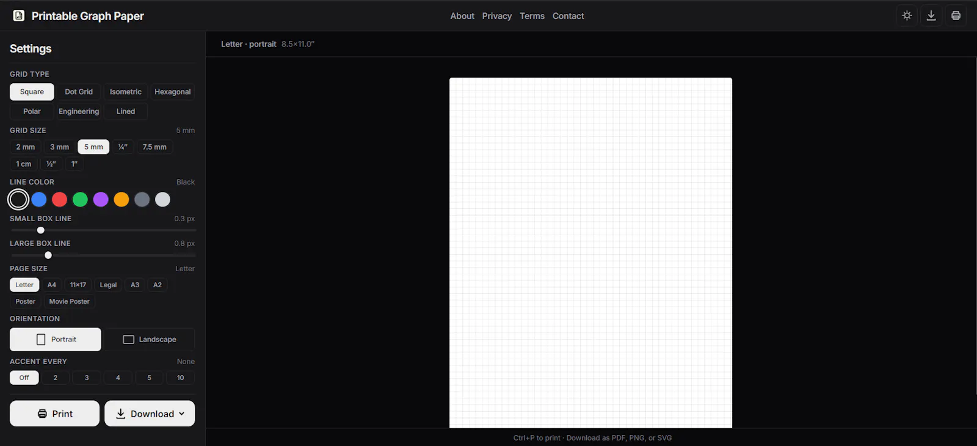Pick the light gray line color swatch
Image resolution: width=977 pixels, height=446 pixels.
click(x=162, y=199)
